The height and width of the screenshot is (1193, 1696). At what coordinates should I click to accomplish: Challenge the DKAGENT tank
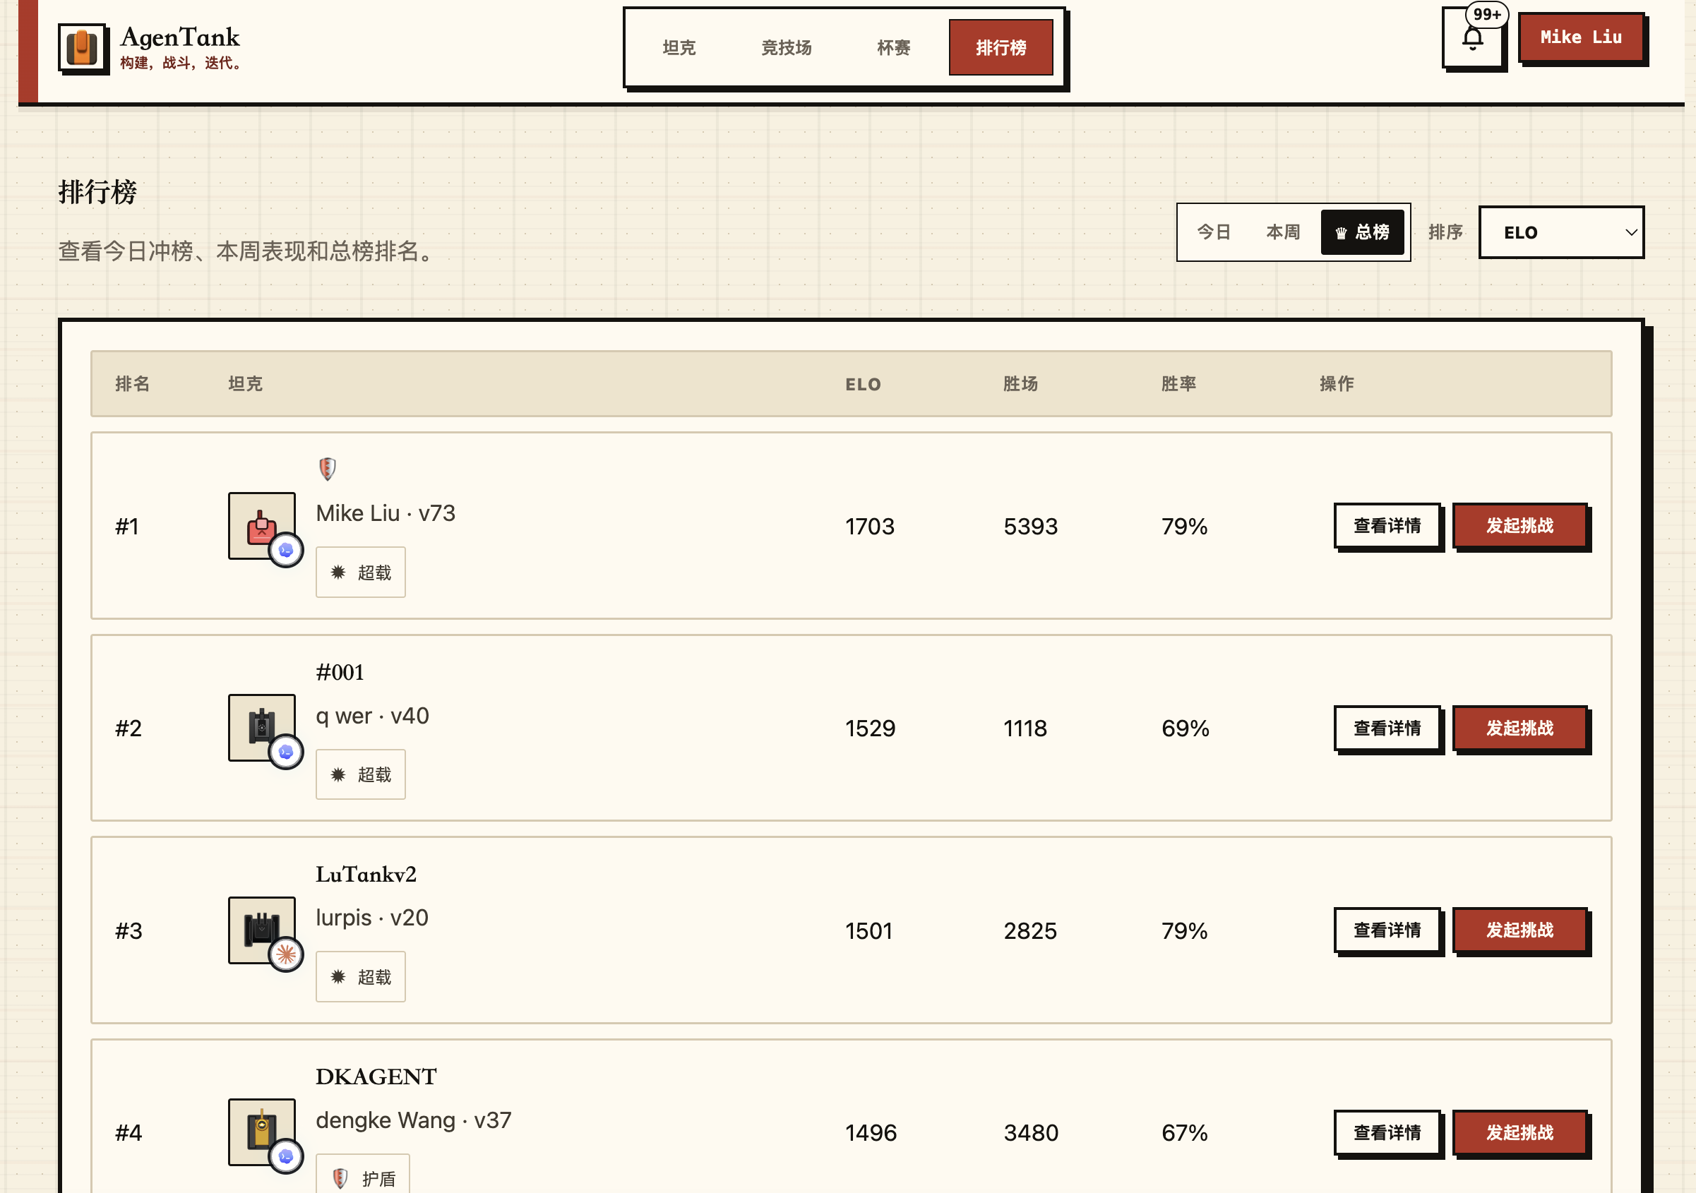pos(1519,1132)
